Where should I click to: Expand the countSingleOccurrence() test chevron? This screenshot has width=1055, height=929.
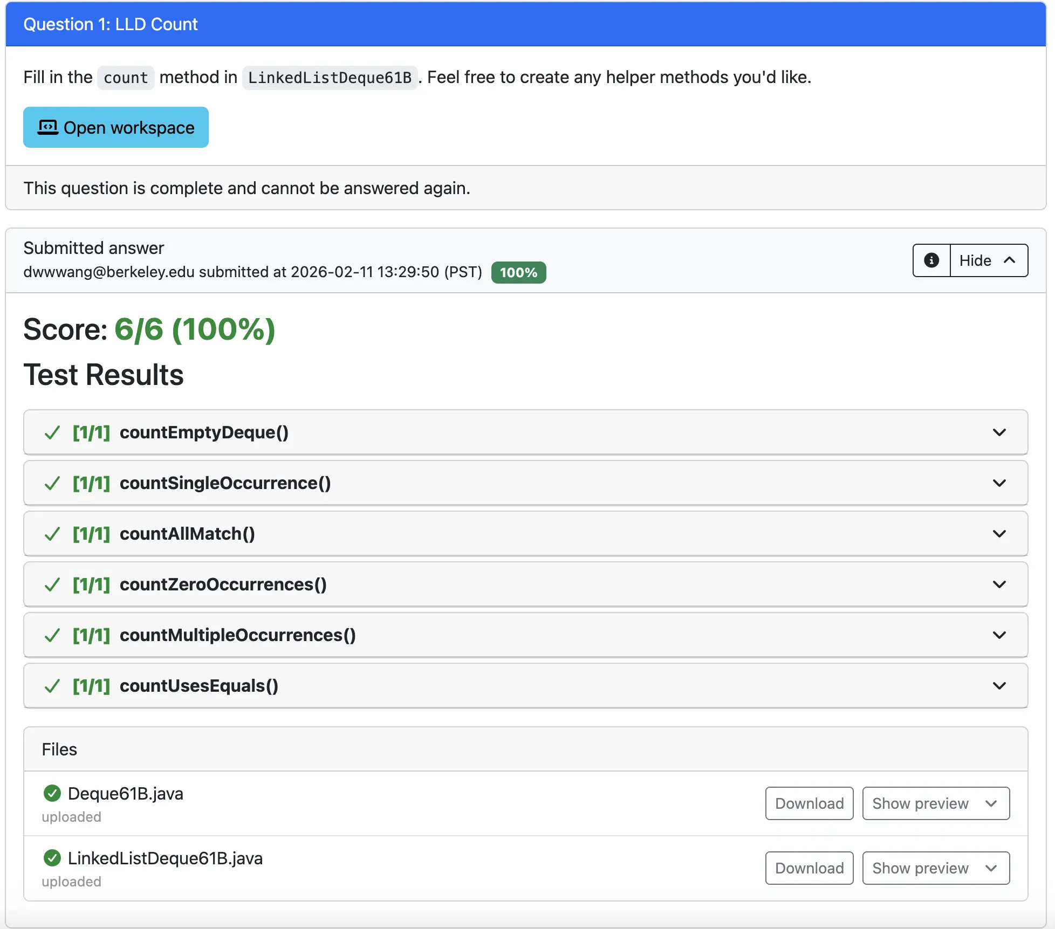pos(999,483)
